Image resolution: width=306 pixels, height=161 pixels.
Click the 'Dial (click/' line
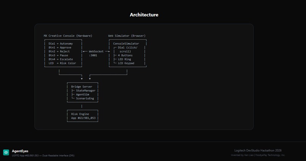tap(128, 47)
